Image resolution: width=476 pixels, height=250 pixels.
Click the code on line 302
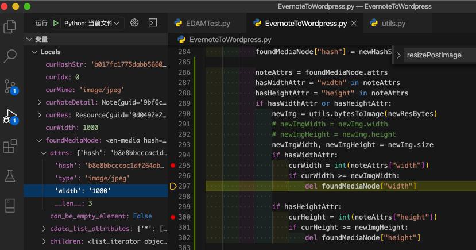pyautogui.click(x=362, y=238)
